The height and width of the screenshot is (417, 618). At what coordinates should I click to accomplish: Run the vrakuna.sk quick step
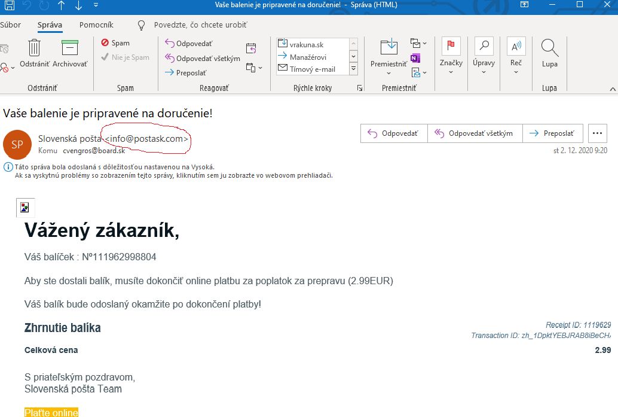[x=312, y=44]
